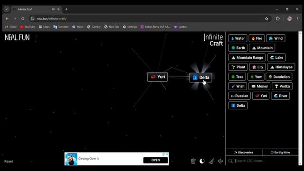Open Upstox bookmark
The height and width of the screenshot is (171, 304).
(x=180, y=27)
